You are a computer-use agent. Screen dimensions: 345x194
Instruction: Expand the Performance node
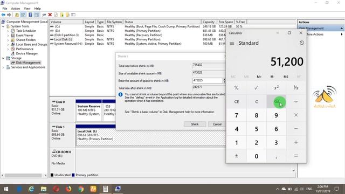8,49
